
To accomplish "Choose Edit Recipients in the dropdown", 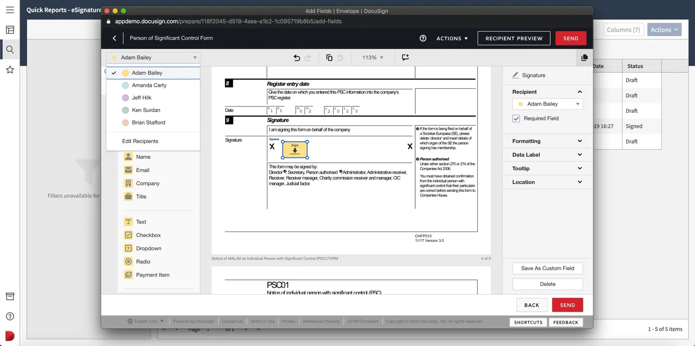I will 140,141.
